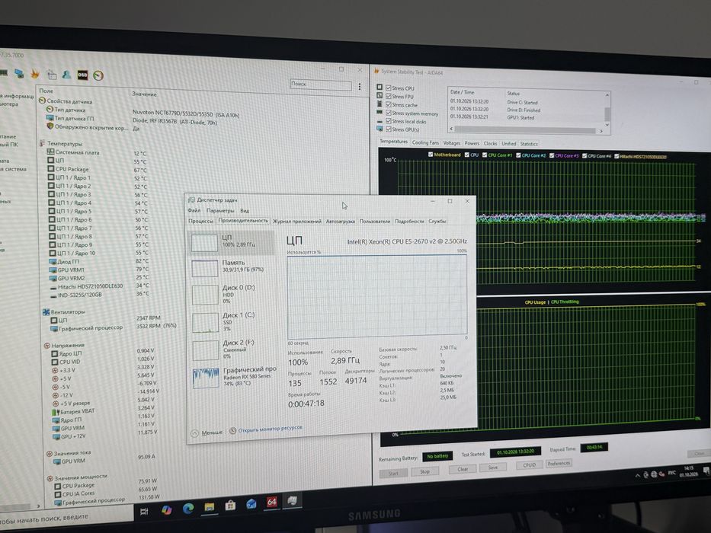Click the user profile toolbar icon in AIDA64
Screen dimensions: 711x533
(x=66, y=75)
